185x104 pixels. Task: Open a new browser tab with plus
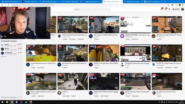[166, 2]
